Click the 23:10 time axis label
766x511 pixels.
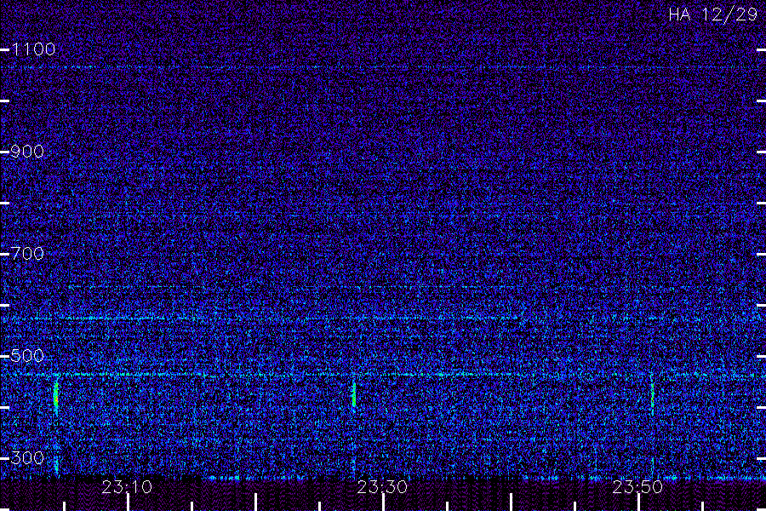127,486
